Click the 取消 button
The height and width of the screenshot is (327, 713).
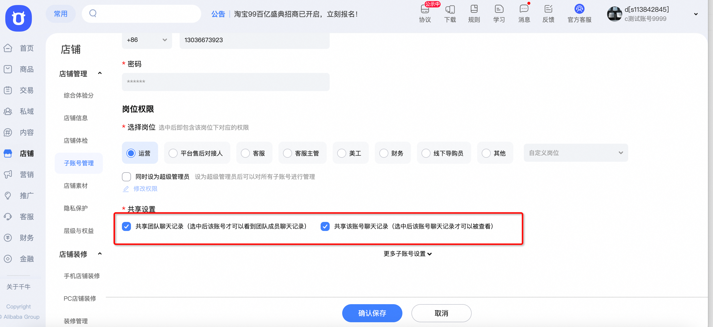(441, 313)
